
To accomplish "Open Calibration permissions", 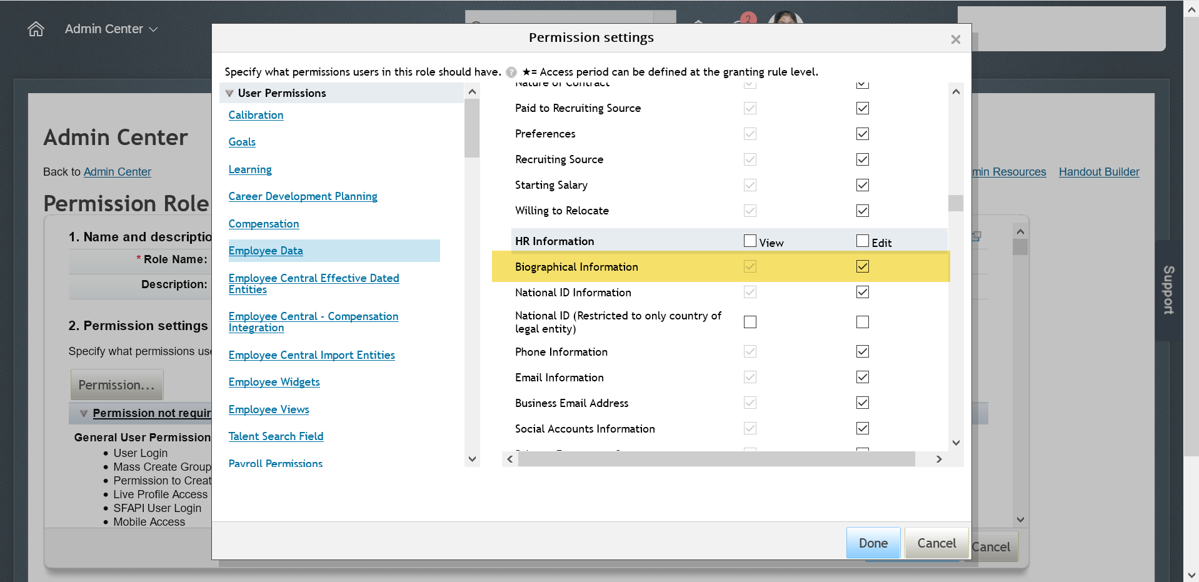I will click(x=256, y=115).
